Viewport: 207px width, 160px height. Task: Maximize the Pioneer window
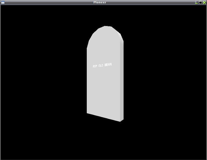click(x=200, y=3)
